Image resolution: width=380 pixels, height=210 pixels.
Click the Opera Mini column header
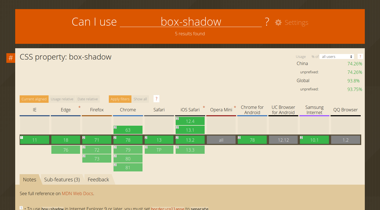pyautogui.click(x=221, y=110)
